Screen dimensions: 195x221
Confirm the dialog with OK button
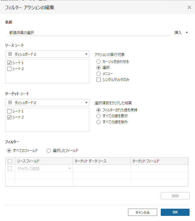pos(175,212)
